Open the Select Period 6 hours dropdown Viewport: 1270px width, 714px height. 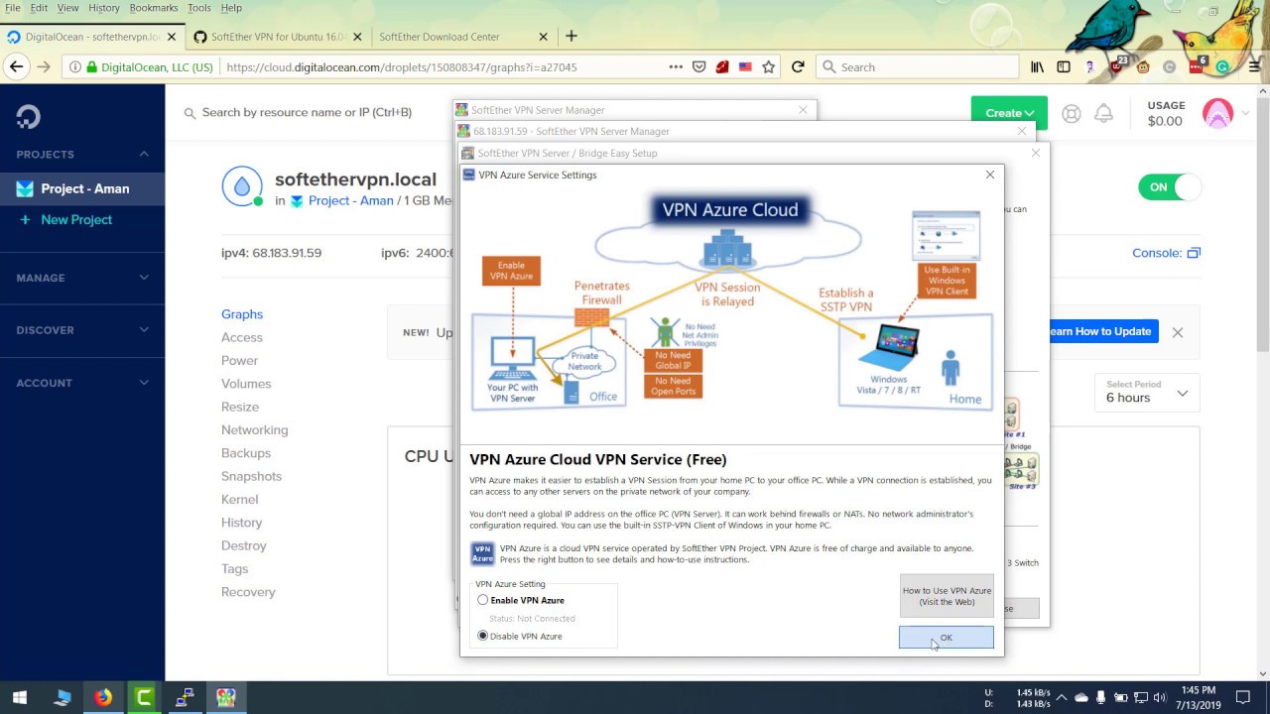coord(1146,392)
